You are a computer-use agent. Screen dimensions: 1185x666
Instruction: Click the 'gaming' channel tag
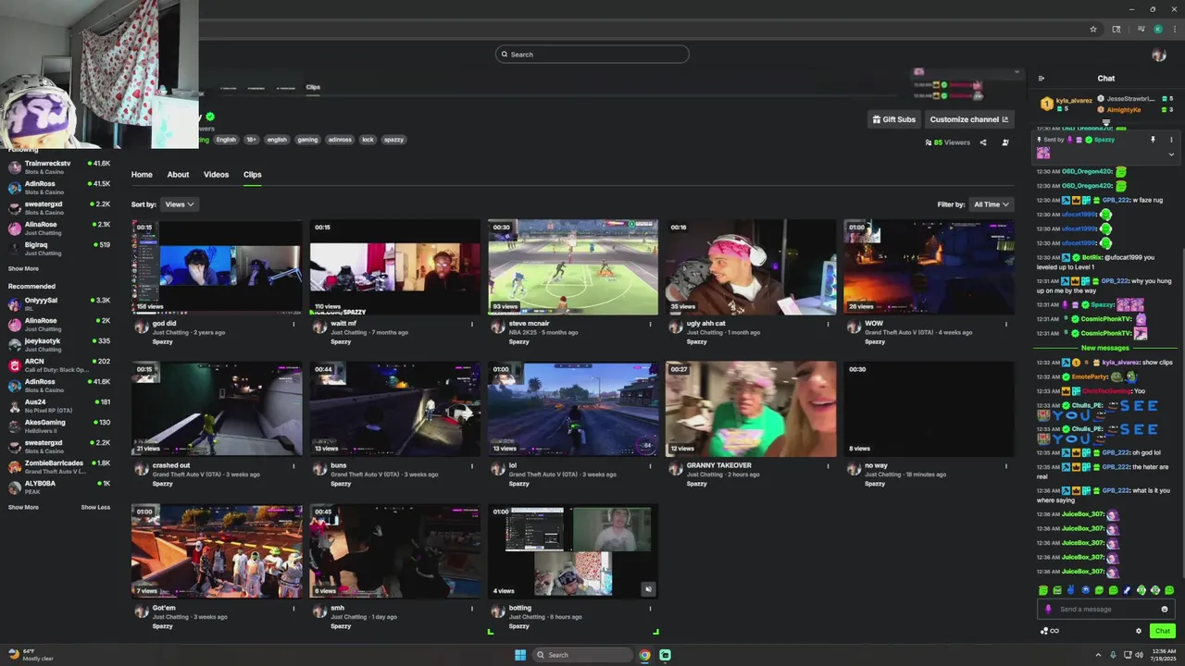(307, 140)
